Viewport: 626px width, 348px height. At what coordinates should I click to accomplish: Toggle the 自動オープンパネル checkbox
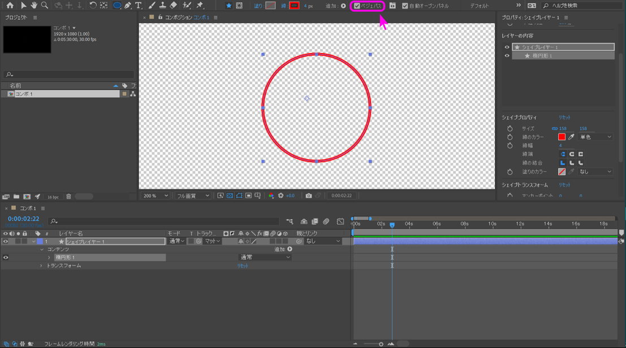tap(405, 6)
